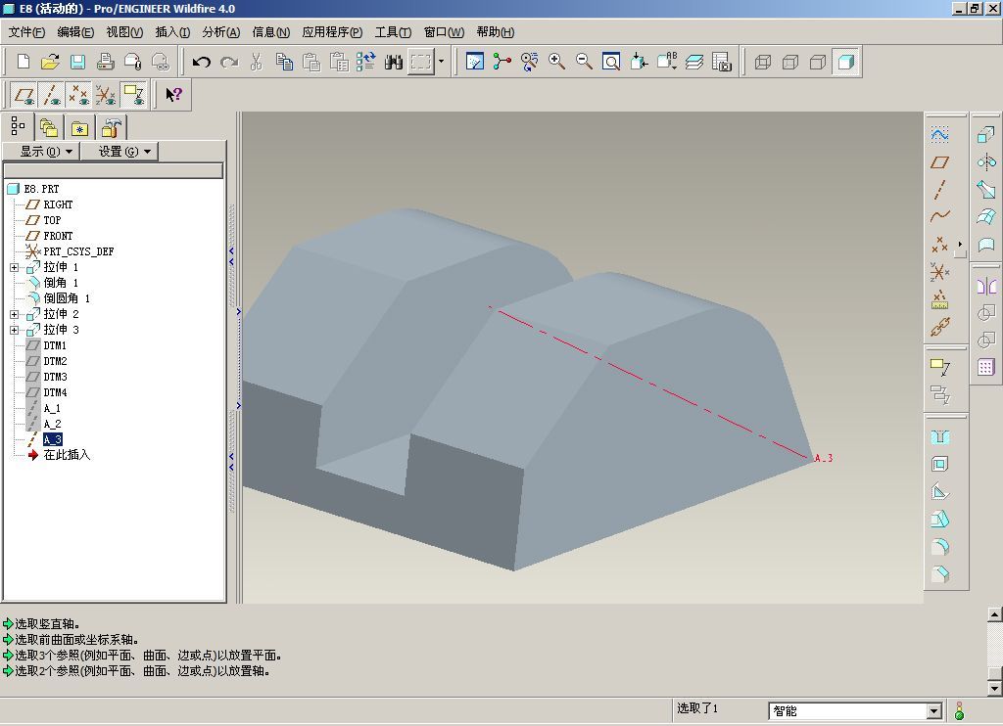Image resolution: width=1003 pixels, height=726 pixels.
Task: Switch display style to wireframe
Action: pos(762,62)
